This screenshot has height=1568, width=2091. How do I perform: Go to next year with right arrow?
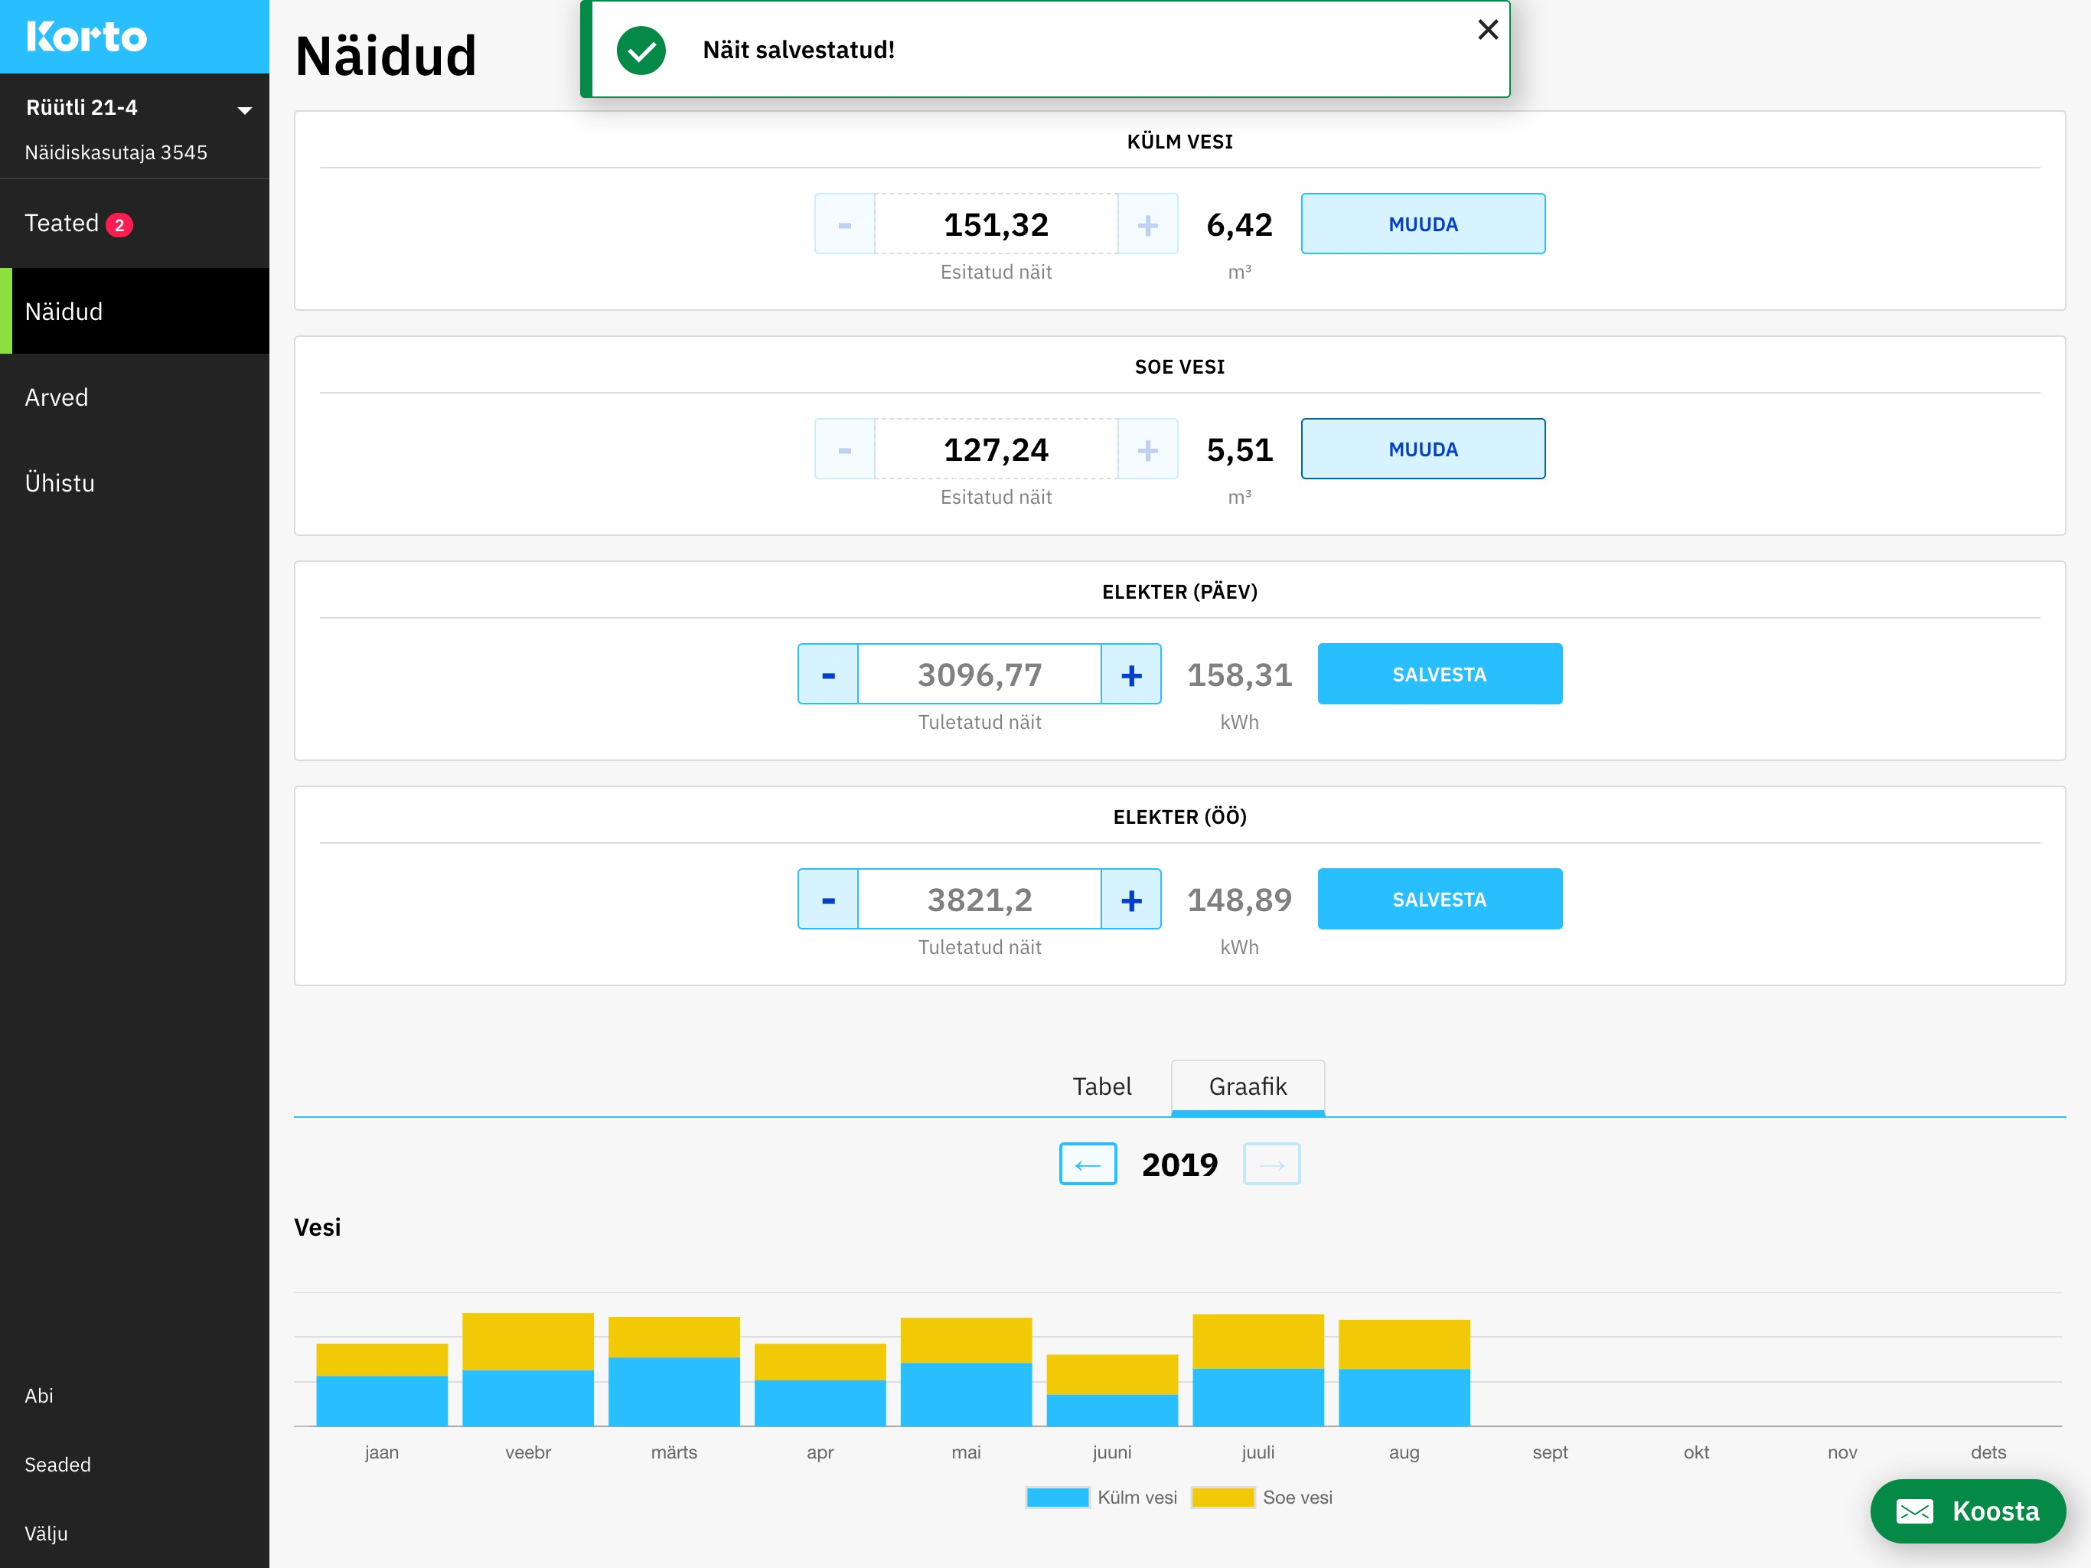(x=1271, y=1165)
